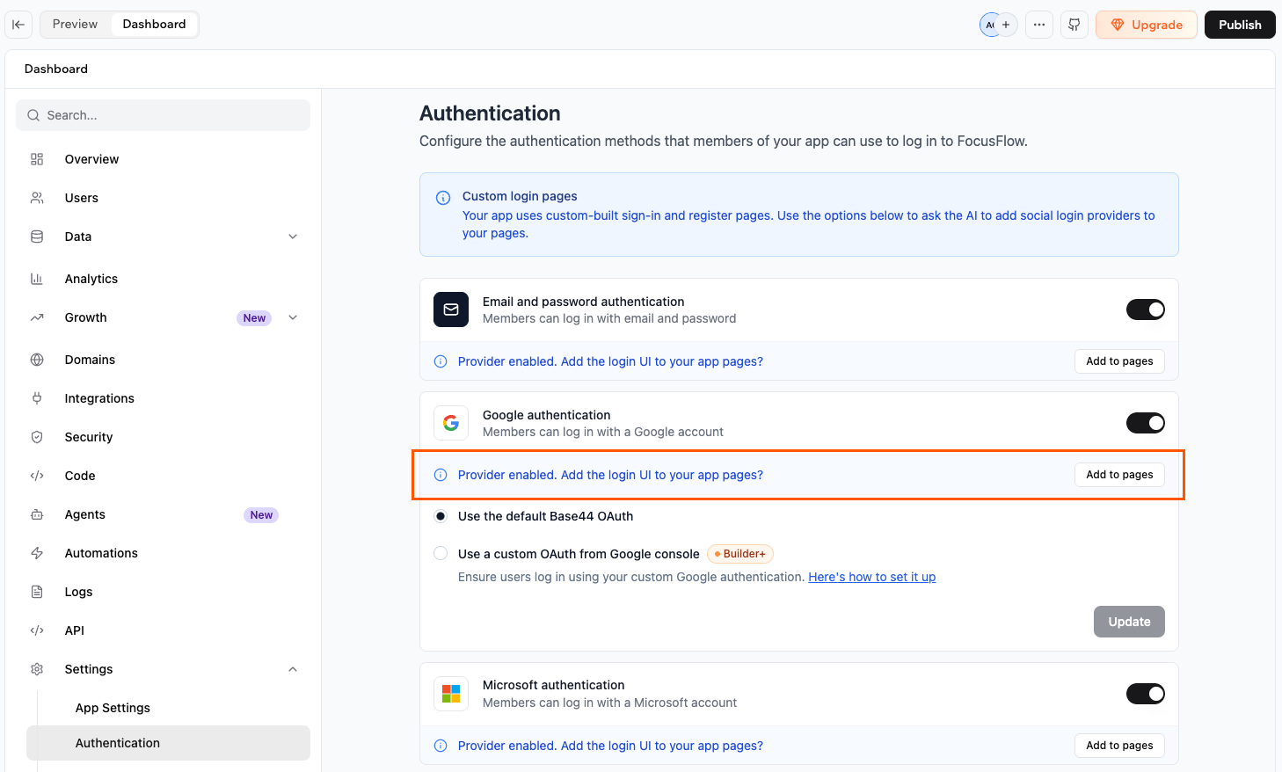The width and height of the screenshot is (1282, 772).
Task: Click the email envelope provider icon
Action: [451, 310]
